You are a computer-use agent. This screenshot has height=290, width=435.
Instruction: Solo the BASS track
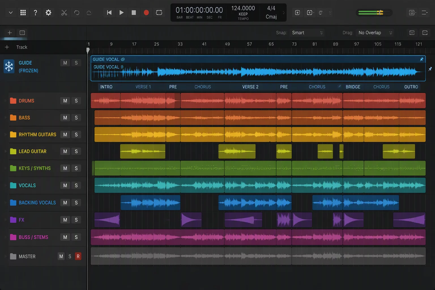76,118
